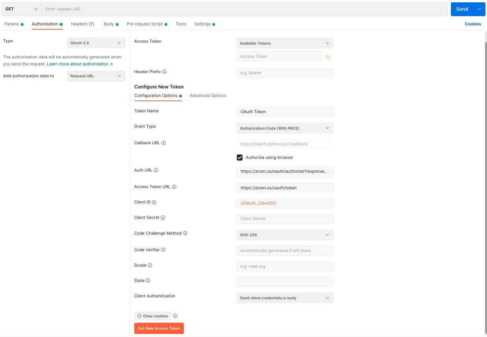
Task: Open the info tooltip for Callback URL
Action: coord(164,143)
